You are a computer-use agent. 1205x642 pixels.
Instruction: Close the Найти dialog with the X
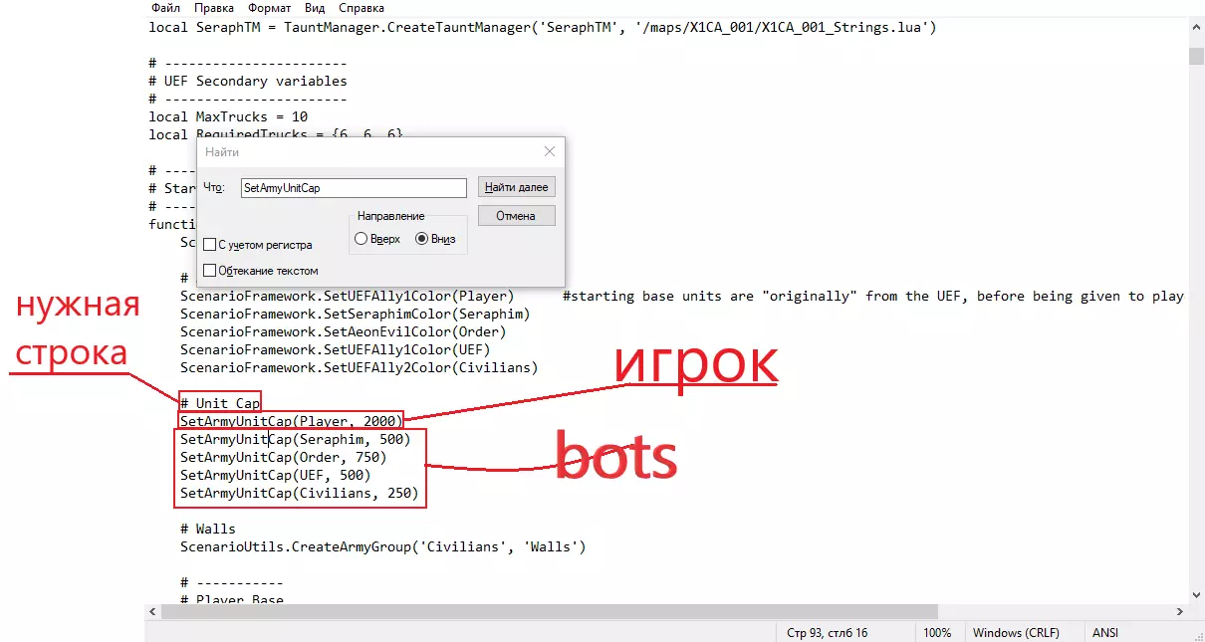click(x=550, y=152)
